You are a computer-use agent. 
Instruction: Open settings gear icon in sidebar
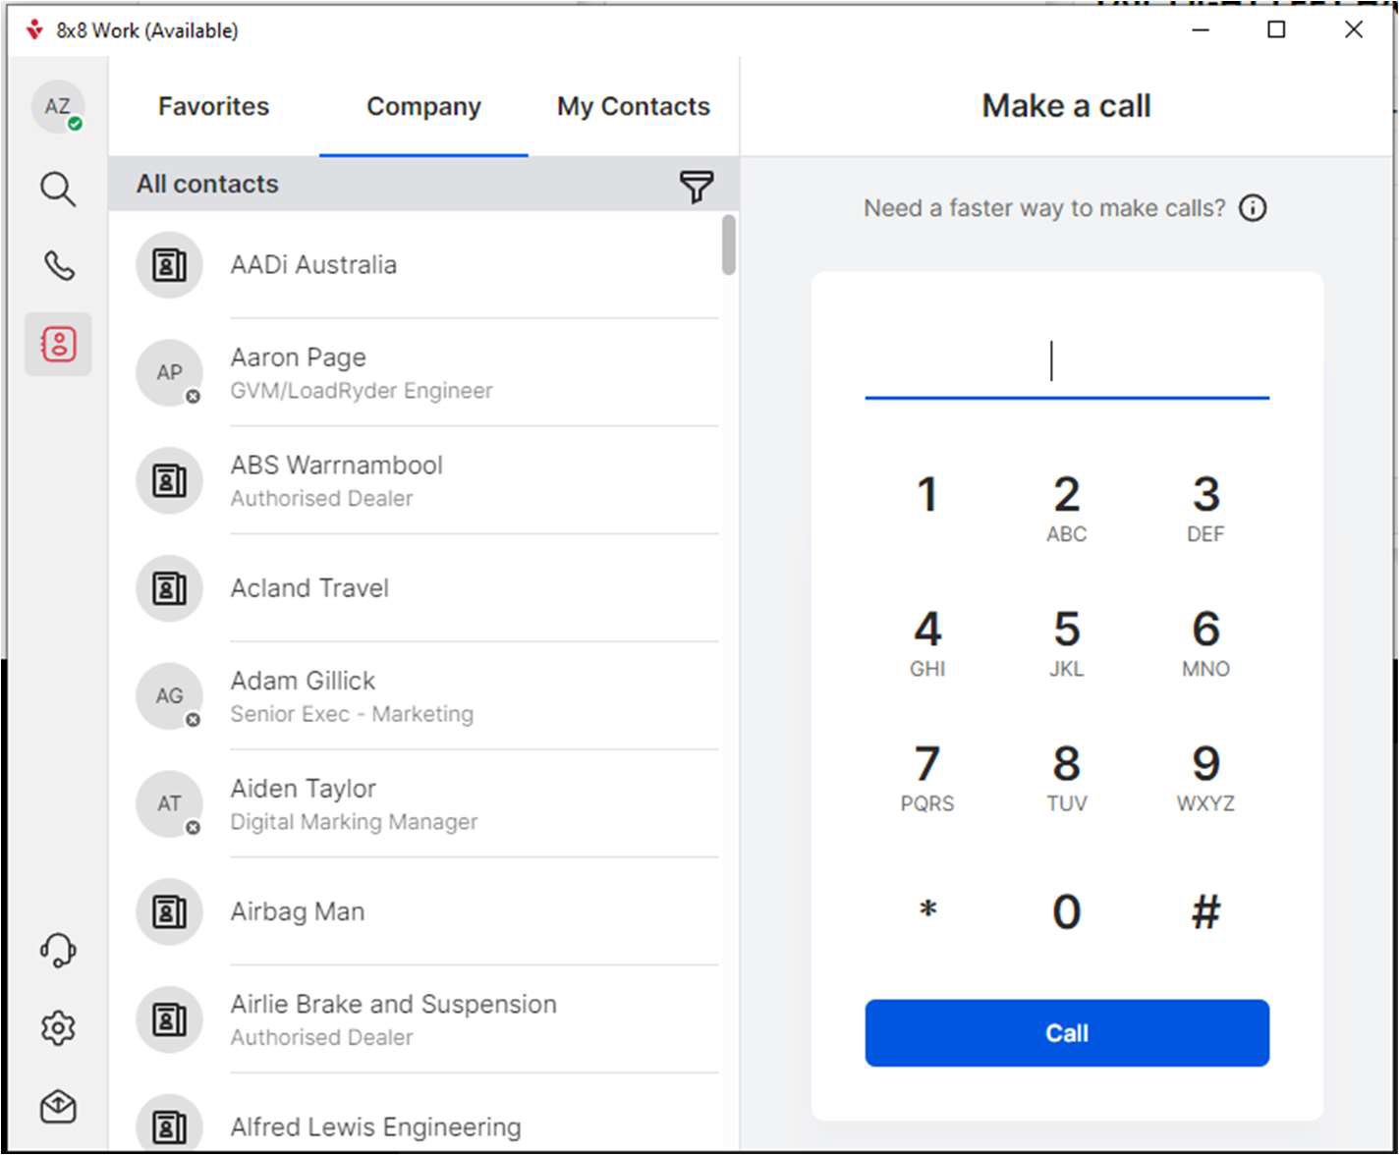[x=58, y=1028]
